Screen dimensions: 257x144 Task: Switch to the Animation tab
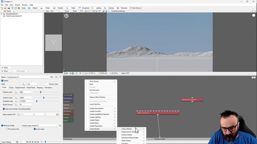click(x=48, y=88)
